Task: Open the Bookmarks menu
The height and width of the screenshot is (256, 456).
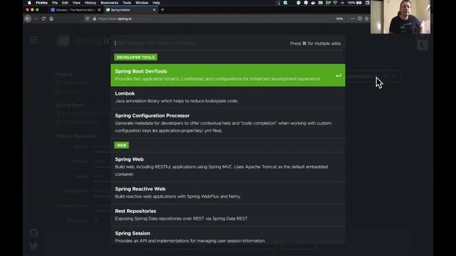Action: pos(109,3)
